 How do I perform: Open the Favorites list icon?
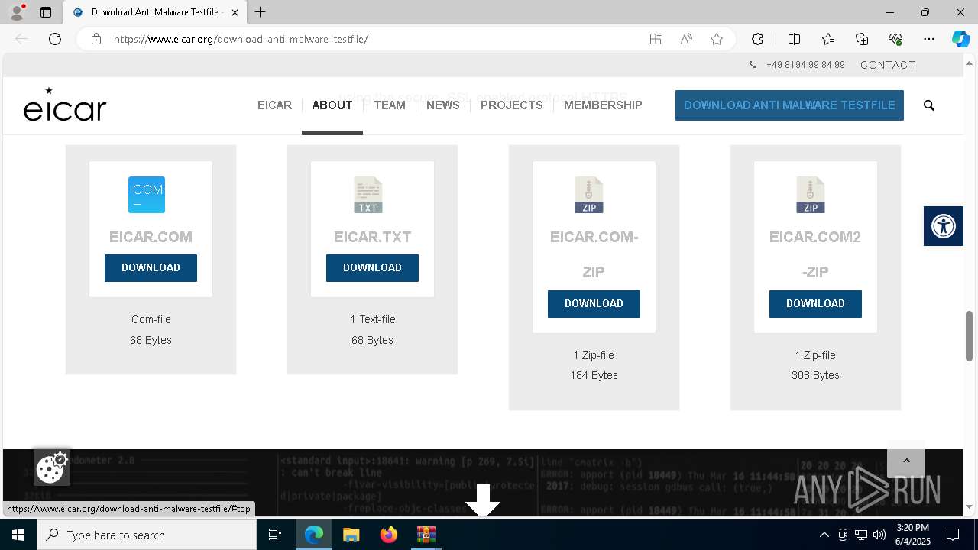tap(828, 39)
